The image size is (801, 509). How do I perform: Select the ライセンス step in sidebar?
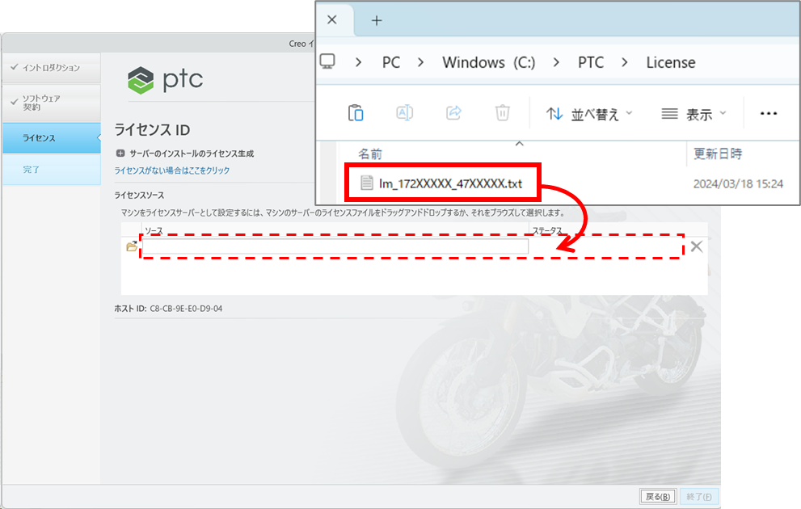point(51,138)
